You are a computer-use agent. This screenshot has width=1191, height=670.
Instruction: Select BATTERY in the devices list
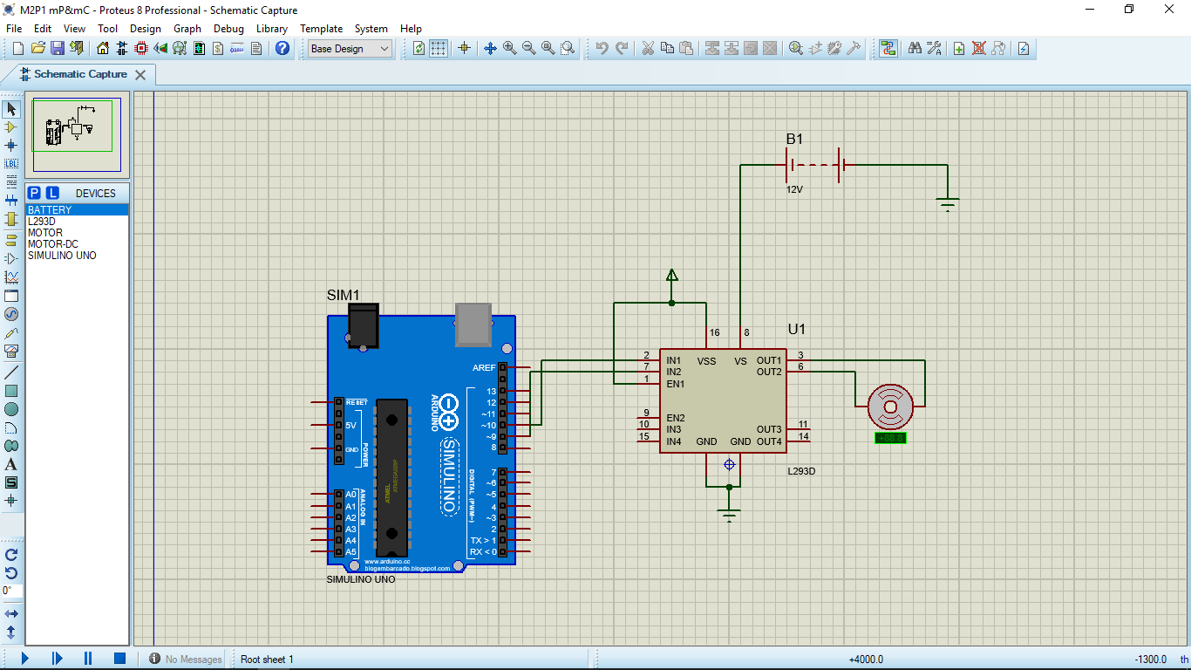click(77, 210)
